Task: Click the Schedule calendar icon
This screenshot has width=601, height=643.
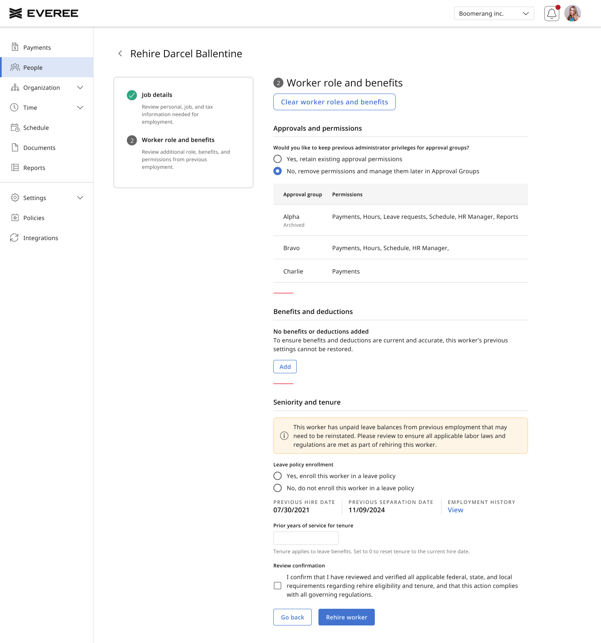Action: tap(15, 127)
